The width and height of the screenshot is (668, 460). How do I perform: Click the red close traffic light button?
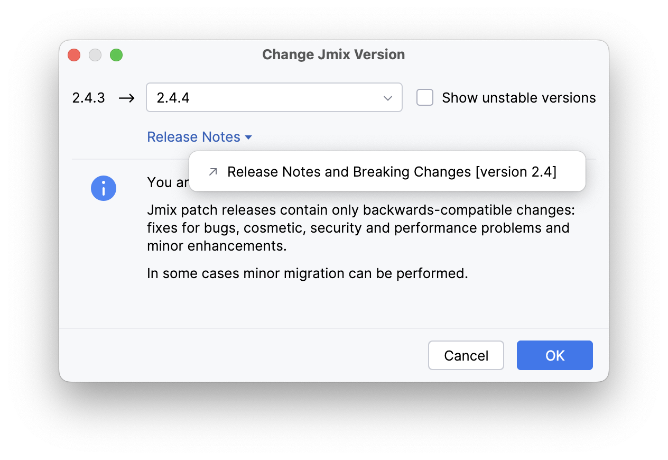pos(74,54)
